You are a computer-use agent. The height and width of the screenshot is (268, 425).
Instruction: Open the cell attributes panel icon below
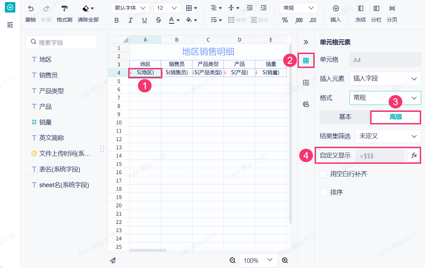306,83
